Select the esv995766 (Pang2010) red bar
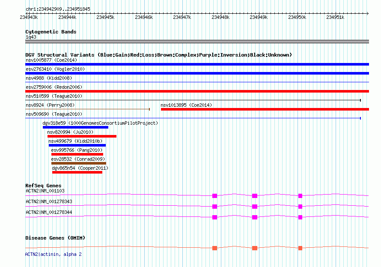This screenshot has height=267, width=381. click(x=77, y=154)
